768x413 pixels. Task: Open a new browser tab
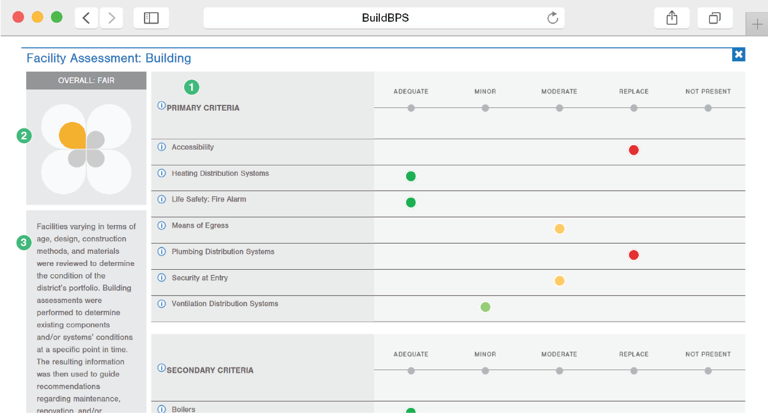[x=758, y=25]
